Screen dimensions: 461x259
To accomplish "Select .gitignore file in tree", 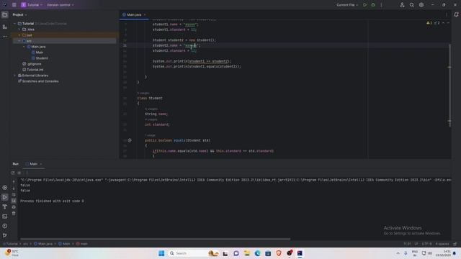I will tap(34, 64).
